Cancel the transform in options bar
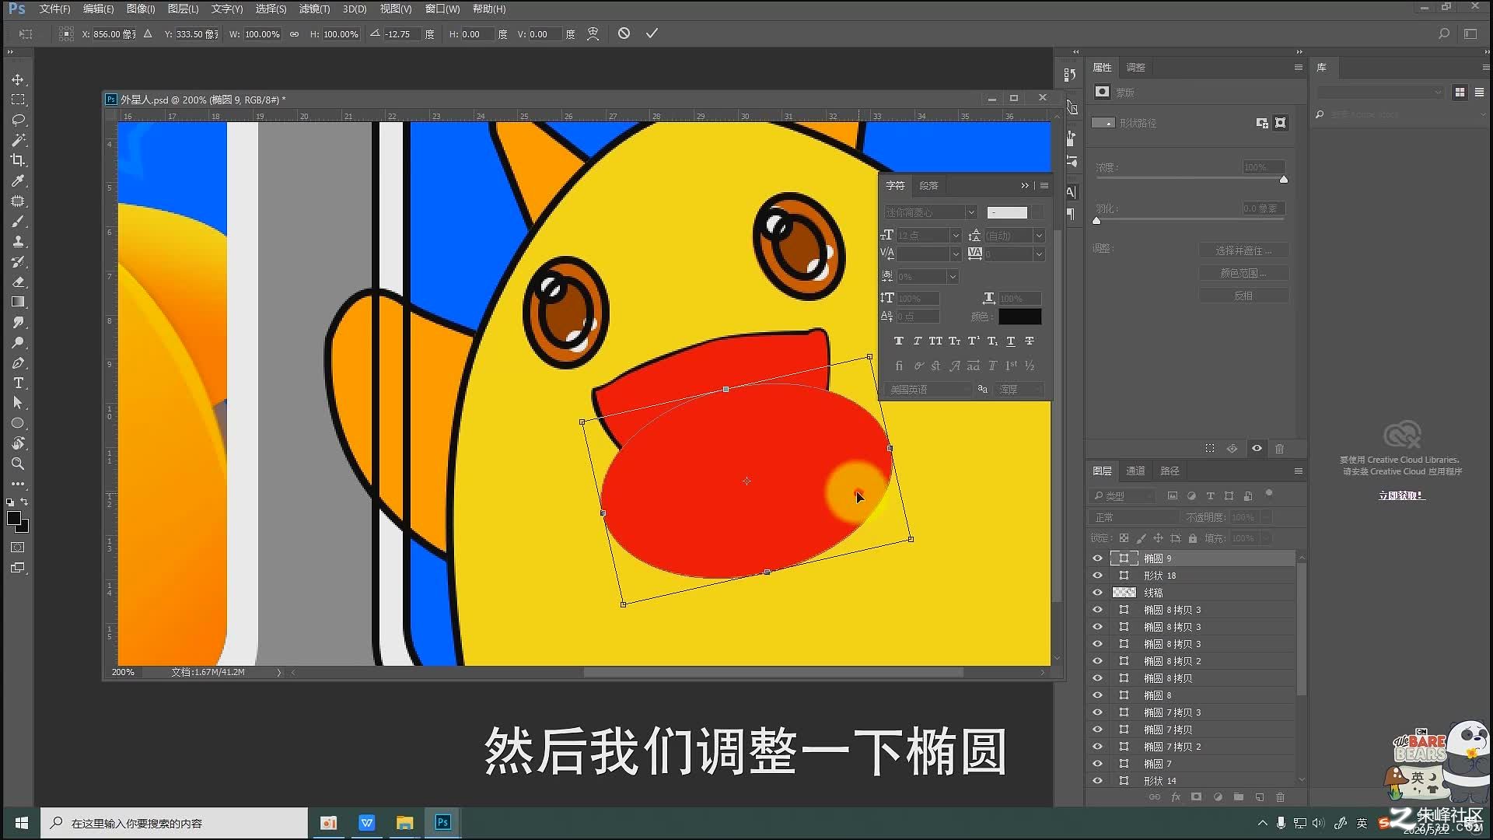The height and width of the screenshot is (840, 1493). (624, 33)
